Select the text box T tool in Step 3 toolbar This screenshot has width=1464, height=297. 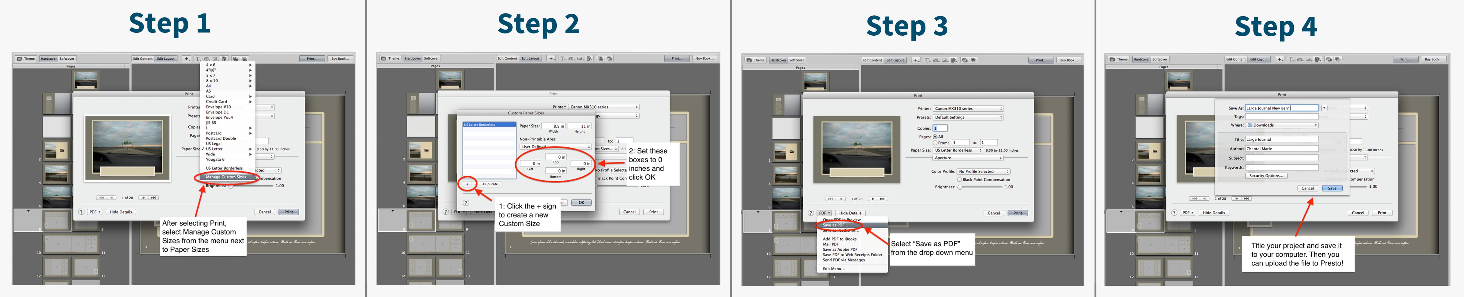pyautogui.click(x=928, y=60)
